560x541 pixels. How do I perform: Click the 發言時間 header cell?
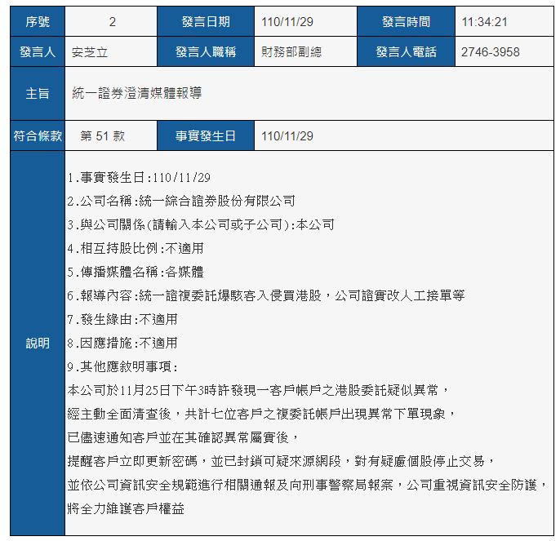pyautogui.click(x=406, y=22)
